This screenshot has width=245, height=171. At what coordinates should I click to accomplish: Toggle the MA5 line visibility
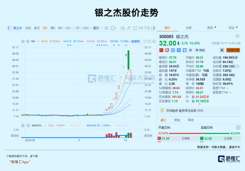50,41
